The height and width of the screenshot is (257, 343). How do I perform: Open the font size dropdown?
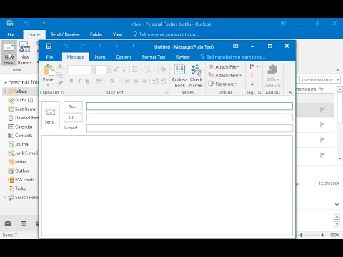coord(109,69)
